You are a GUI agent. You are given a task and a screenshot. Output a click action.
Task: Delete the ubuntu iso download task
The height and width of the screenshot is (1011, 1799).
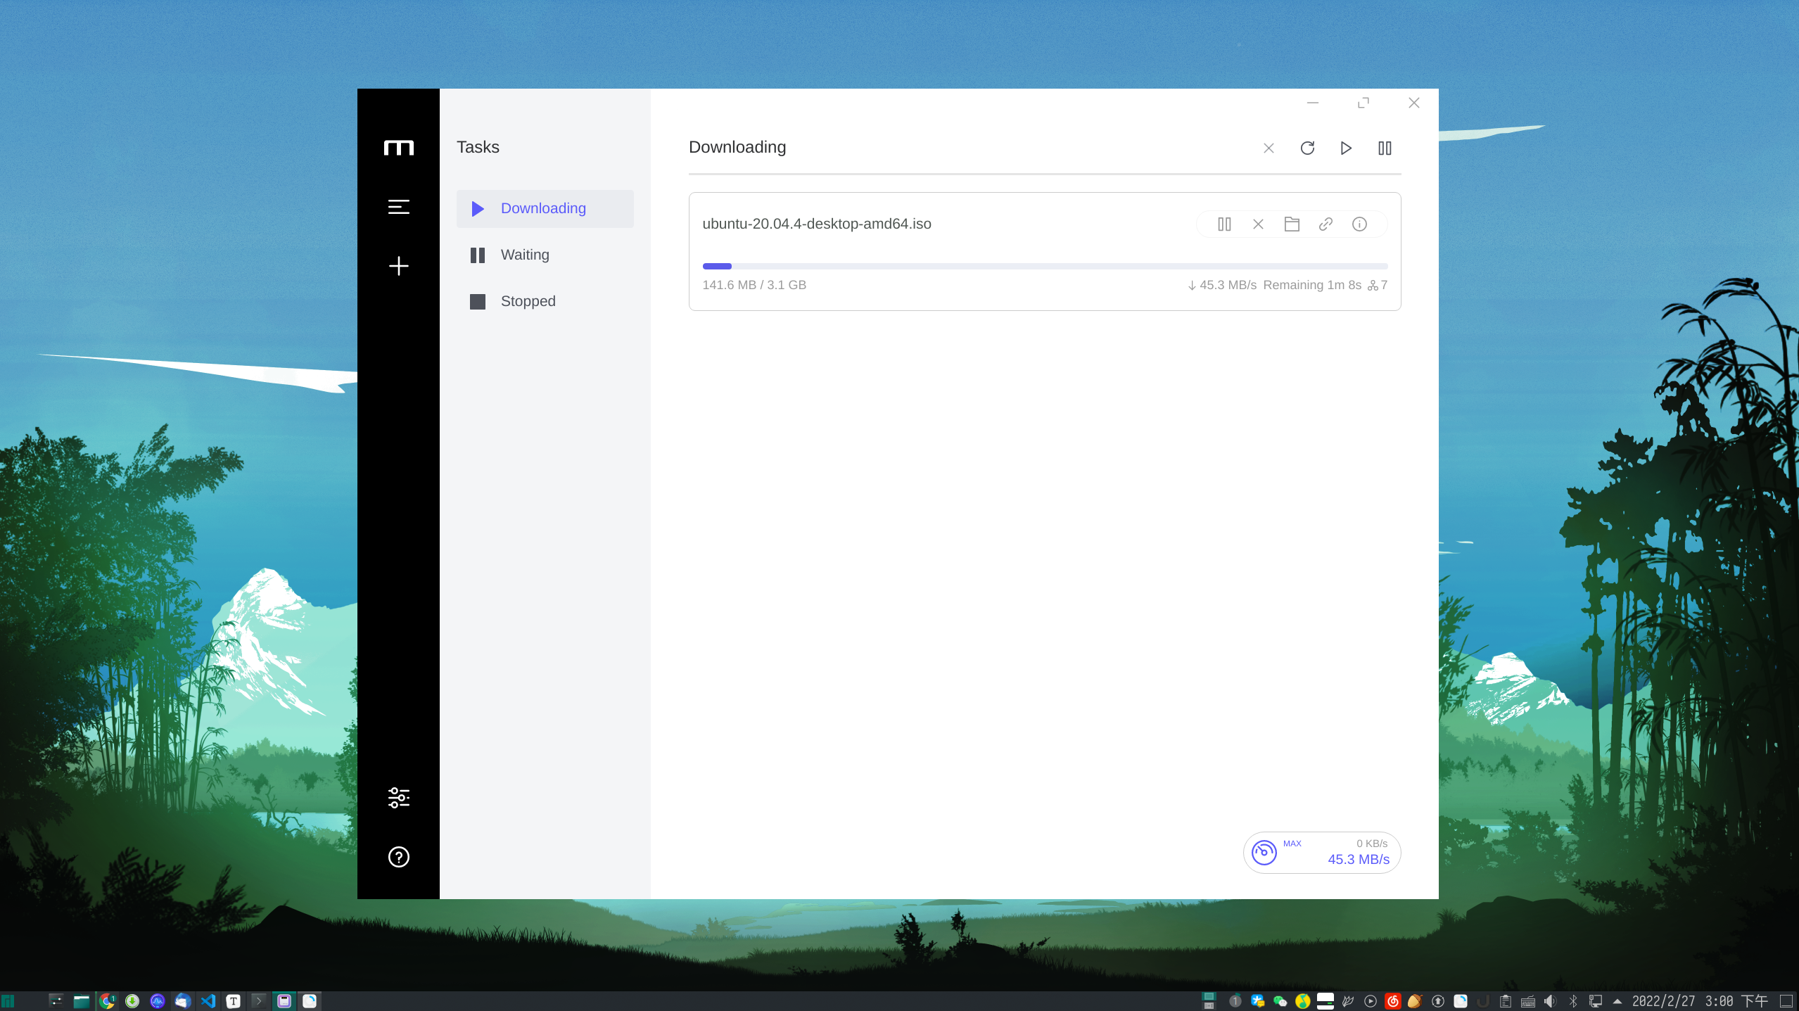coord(1258,224)
